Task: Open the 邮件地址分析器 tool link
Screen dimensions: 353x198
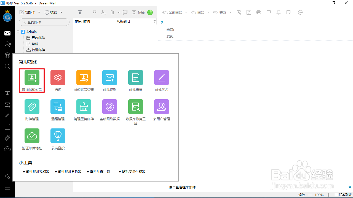Action: point(70,172)
